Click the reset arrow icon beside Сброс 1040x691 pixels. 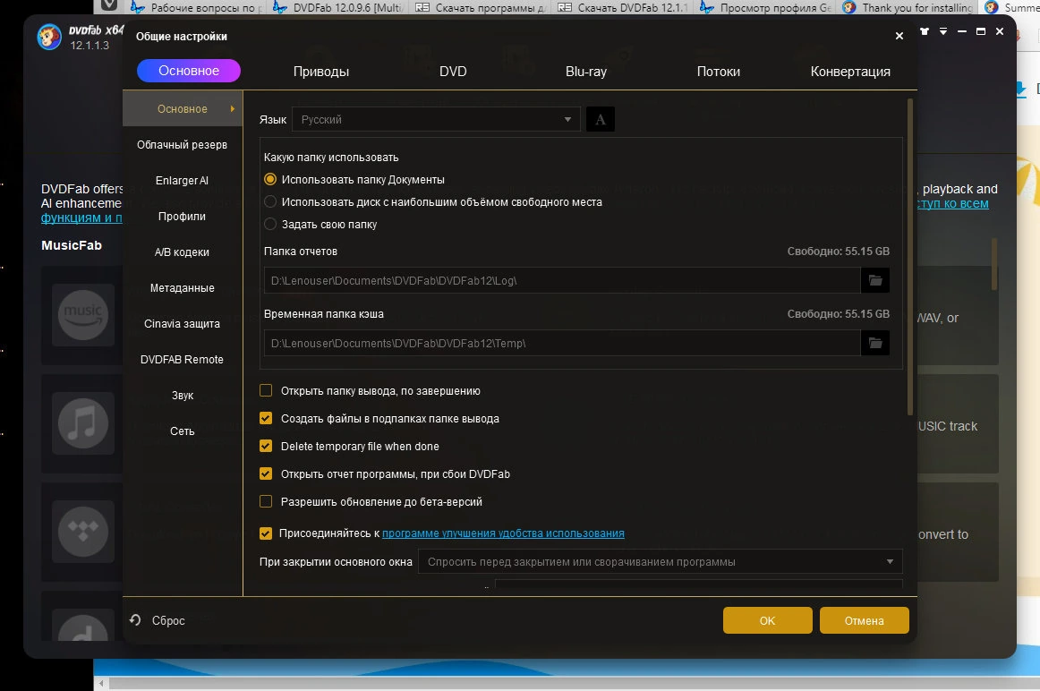[135, 620]
